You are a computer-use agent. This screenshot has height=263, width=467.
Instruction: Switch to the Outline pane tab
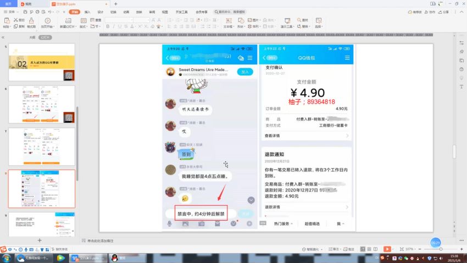[x=32, y=37]
